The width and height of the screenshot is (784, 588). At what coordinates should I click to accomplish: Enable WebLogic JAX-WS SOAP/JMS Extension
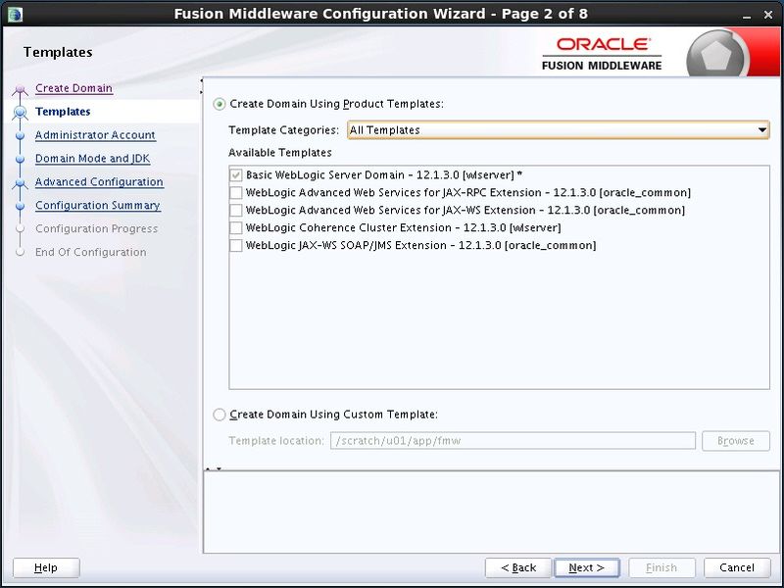tap(236, 246)
